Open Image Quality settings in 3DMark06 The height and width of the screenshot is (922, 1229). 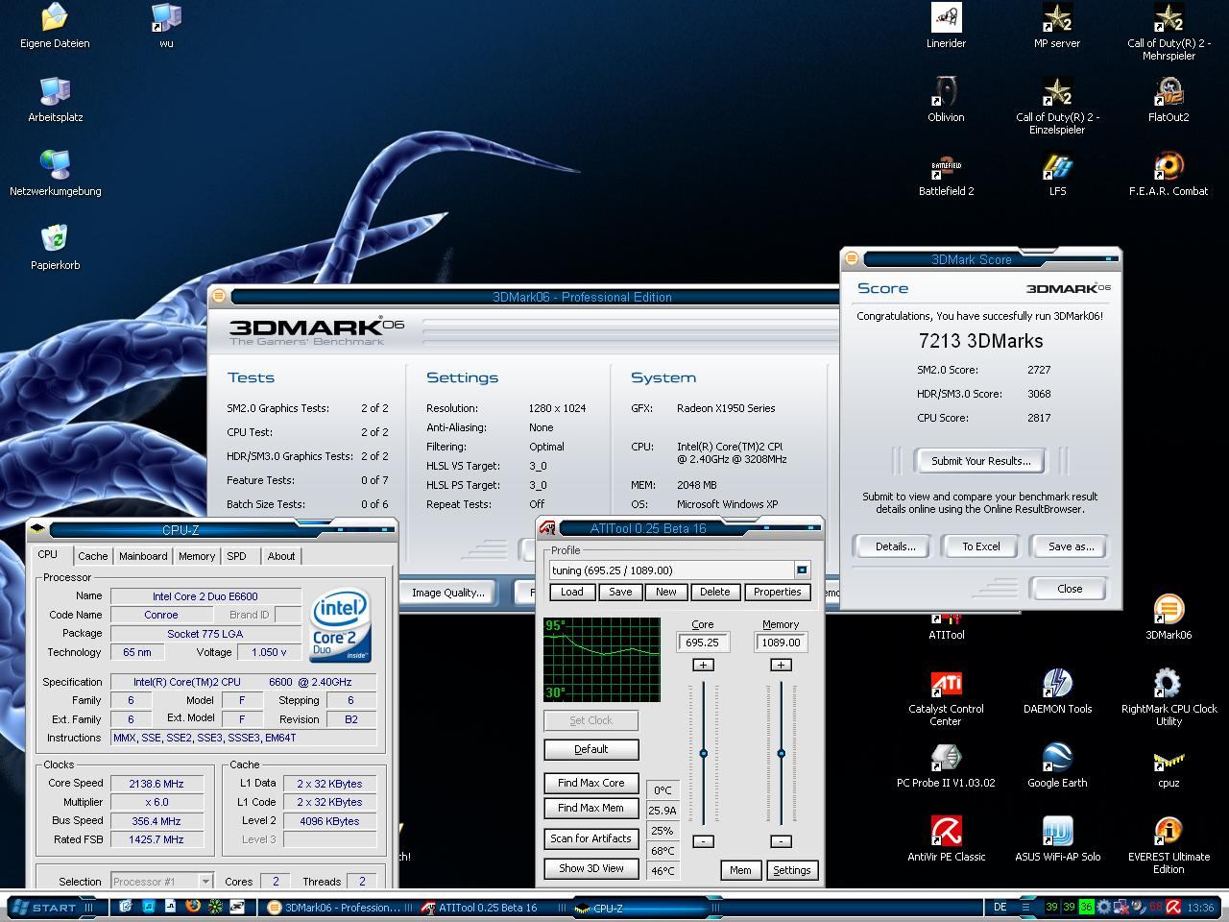click(x=447, y=593)
